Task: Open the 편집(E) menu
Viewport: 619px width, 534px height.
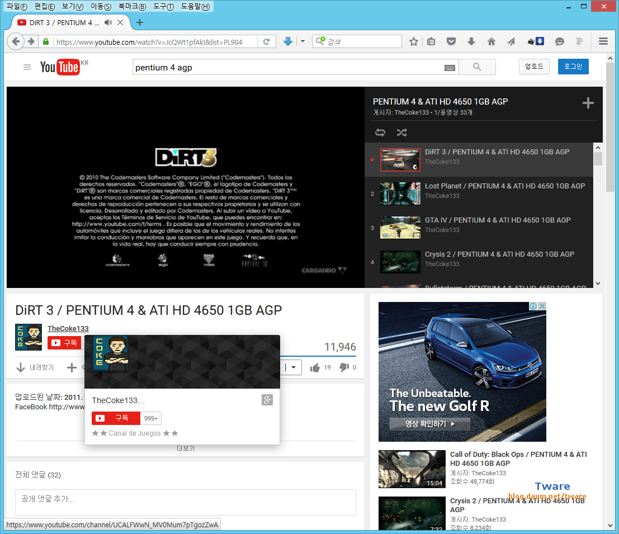Action: point(45,6)
